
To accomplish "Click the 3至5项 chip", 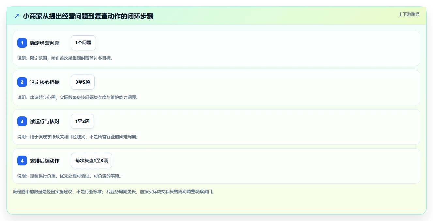I will click(83, 82).
